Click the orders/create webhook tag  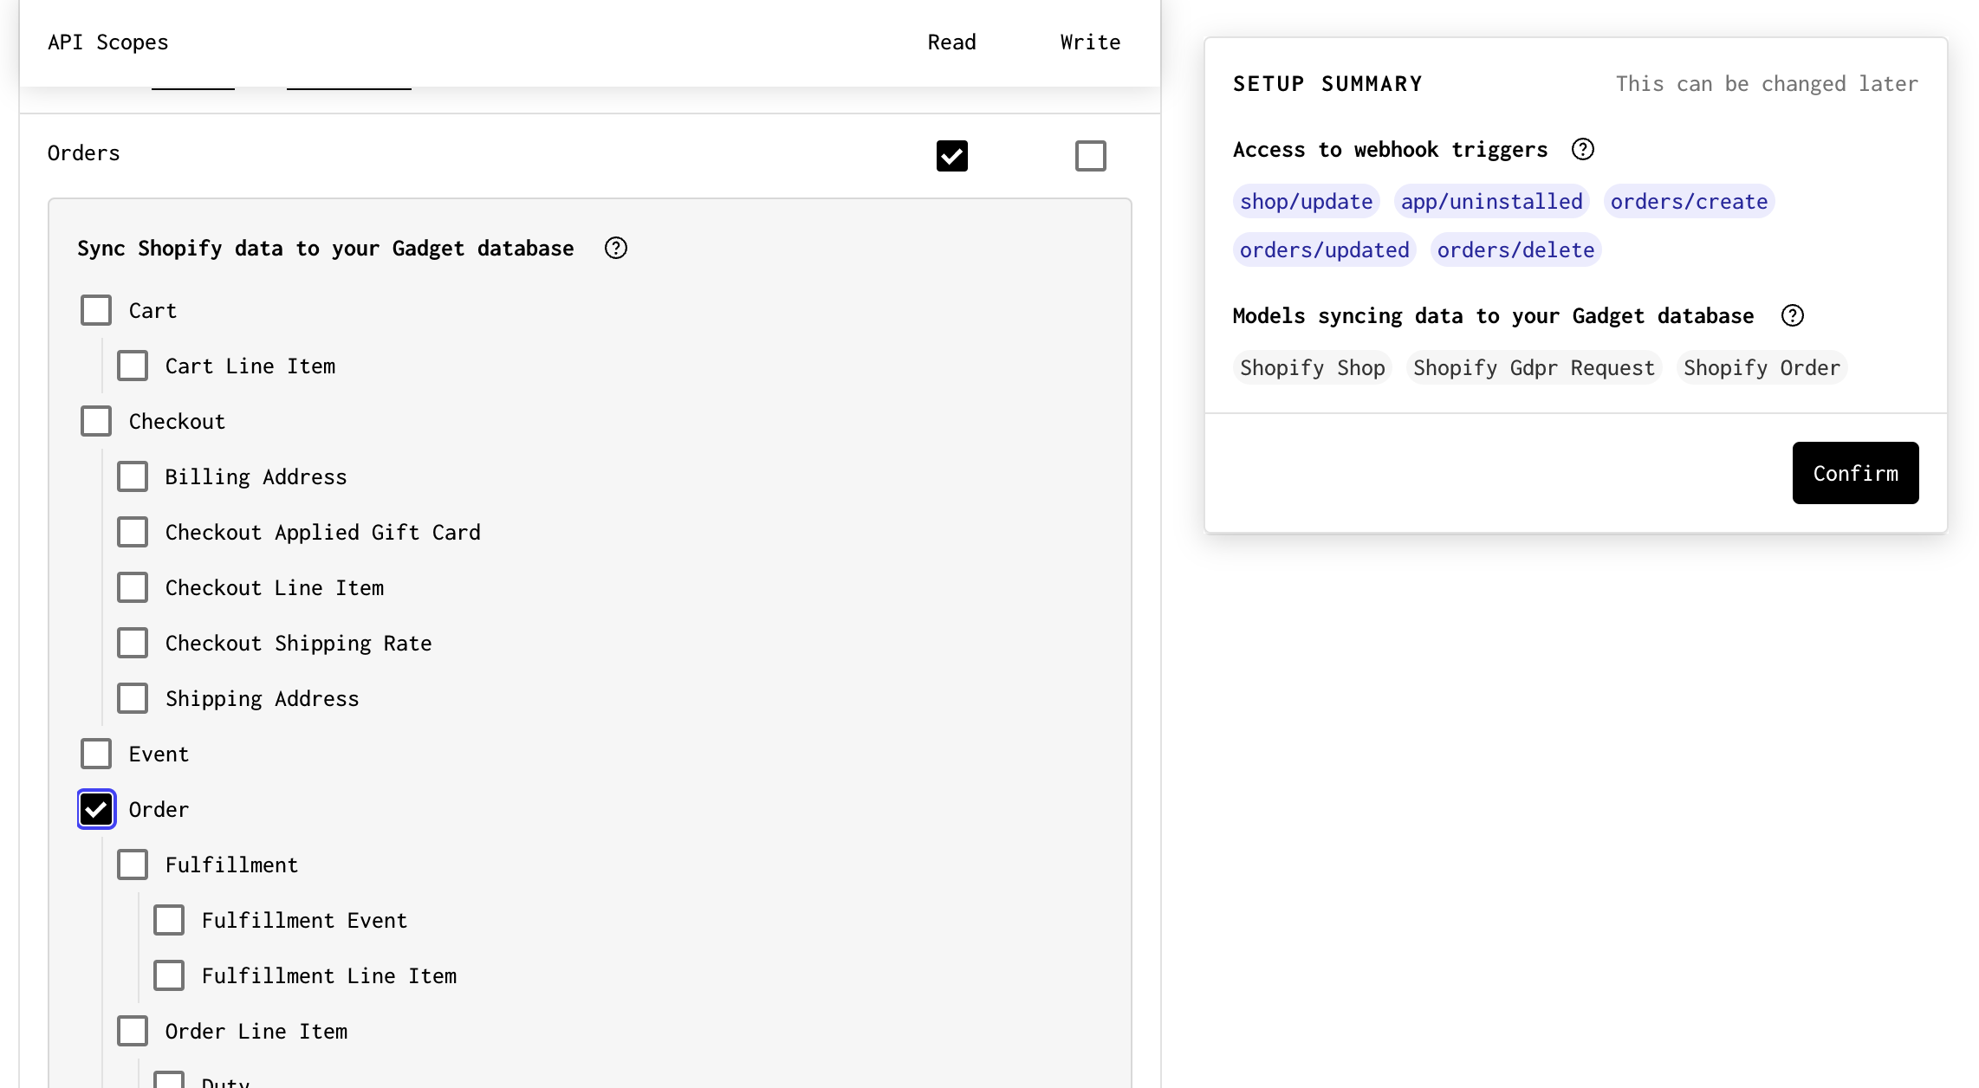tap(1689, 201)
